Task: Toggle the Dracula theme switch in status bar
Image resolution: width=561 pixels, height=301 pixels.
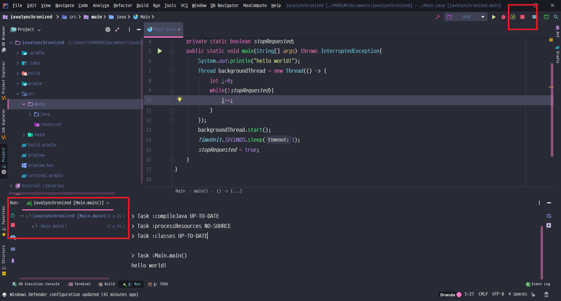Action: tap(459, 295)
